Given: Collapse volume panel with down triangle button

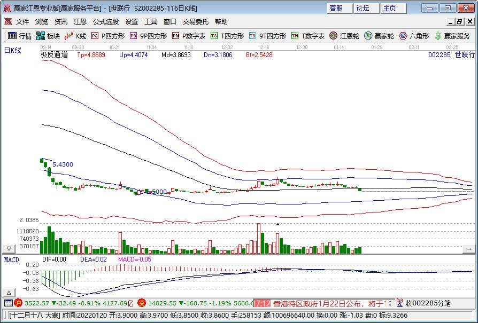Looking at the screenshot, I should coord(9,248).
